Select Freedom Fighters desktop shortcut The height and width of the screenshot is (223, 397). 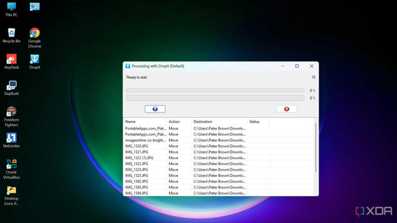point(11,117)
